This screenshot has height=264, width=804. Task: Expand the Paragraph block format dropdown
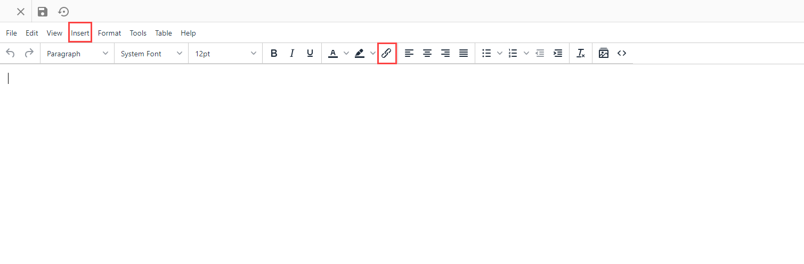(77, 54)
